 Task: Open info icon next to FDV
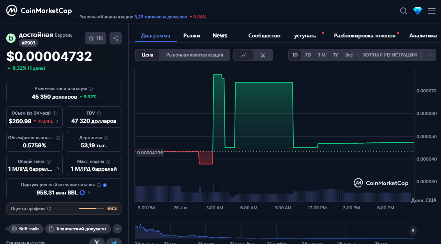[x=99, y=113]
